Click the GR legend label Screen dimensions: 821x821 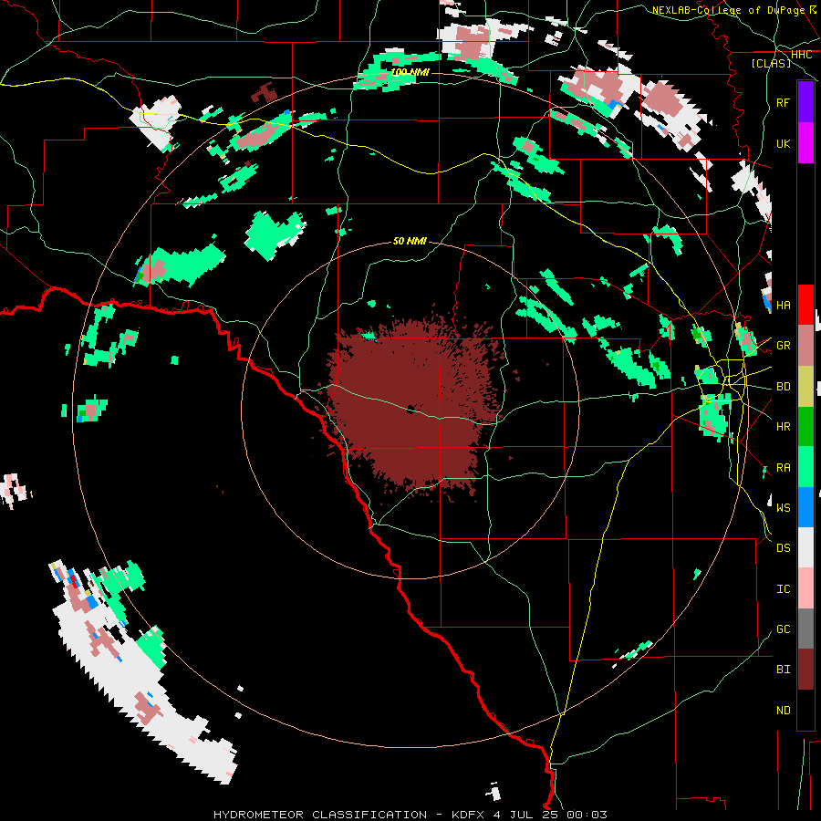click(x=784, y=346)
